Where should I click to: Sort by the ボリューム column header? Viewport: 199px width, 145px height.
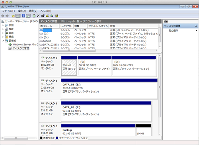coord(49,26)
